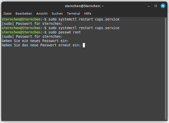Screen dimensions: 169x123
Task: Maximize the terminal window
Action: click(156, 6)
